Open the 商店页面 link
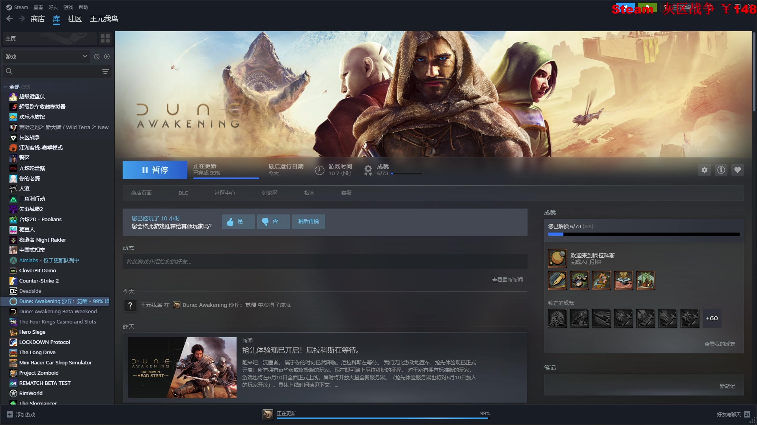757x425 pixels. [141, 193]
